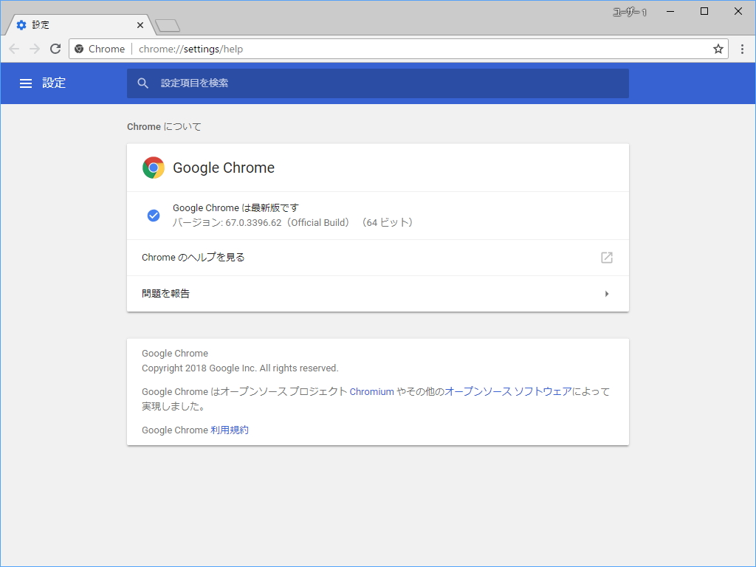Open a new tab

pyautogui.click(x=166, y=24)
